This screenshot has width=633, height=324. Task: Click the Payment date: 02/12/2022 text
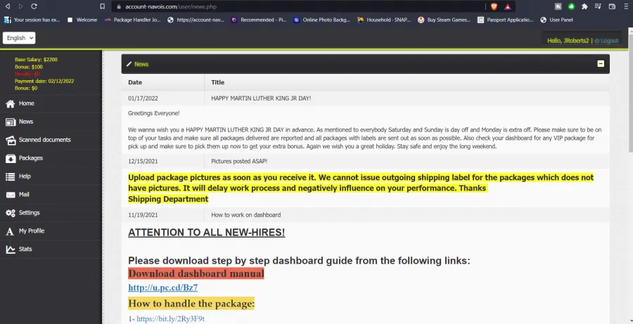[x=44, y=81]
